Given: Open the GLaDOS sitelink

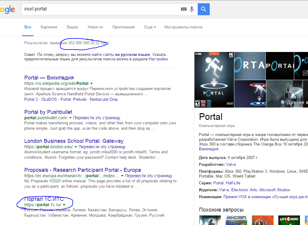Looking at the screenshot, I should pyautogui.click(x=49, y=99).
